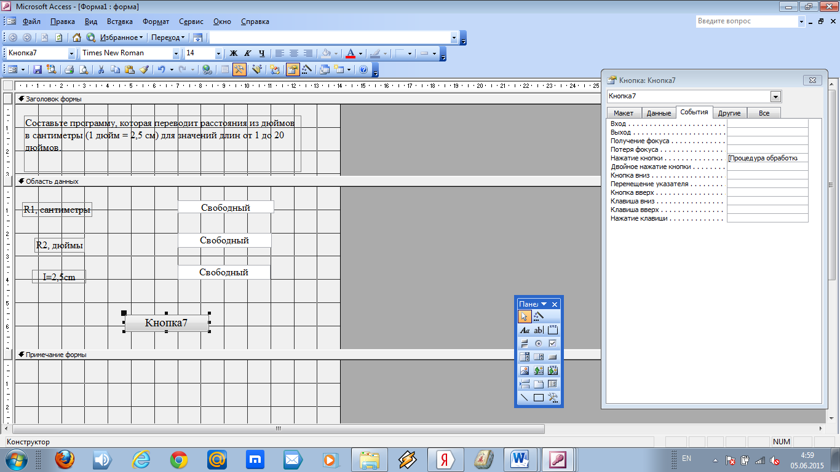Select the Command Button tool in toolbox

[553, 357]
